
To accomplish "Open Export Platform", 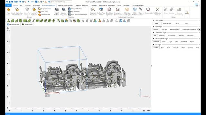I will click(57, 11).
